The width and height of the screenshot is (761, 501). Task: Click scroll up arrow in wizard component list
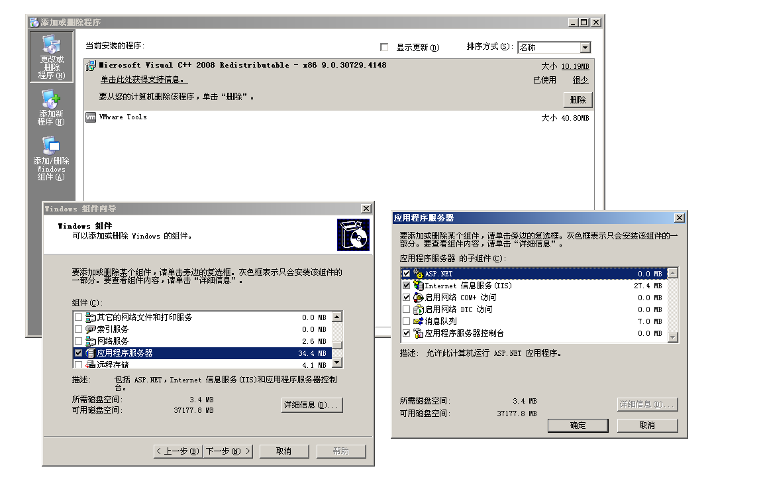pyautogui.click(x=337, y=317)
